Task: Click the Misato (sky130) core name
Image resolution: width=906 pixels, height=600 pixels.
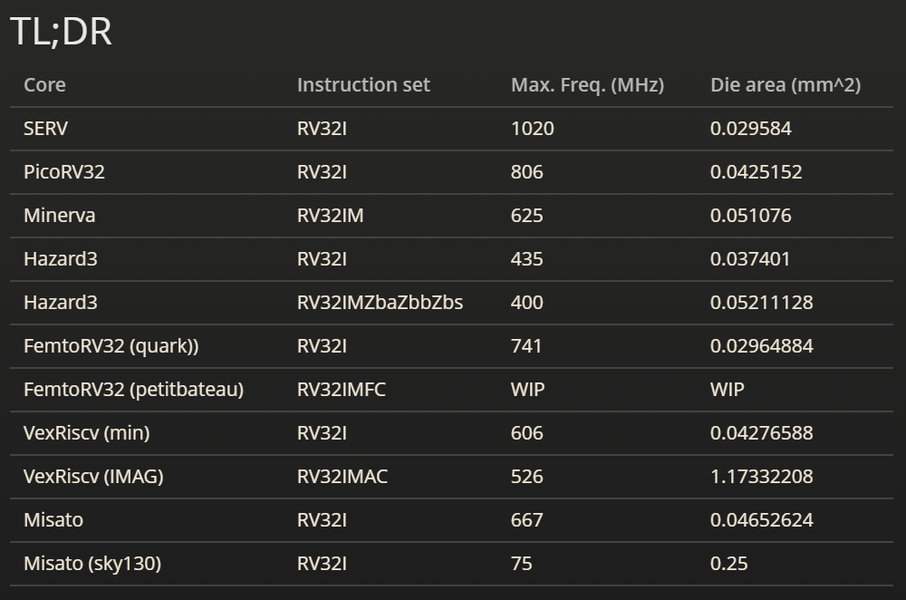Action: click(x=92, y=563)
